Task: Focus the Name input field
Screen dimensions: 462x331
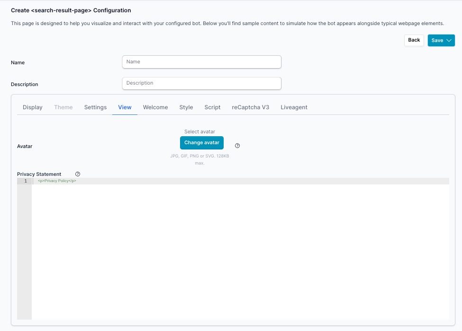Action: pos(201,62)
